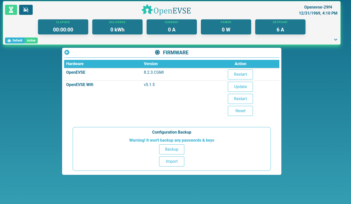Click the car disconnected status icon
Image resolution: width=351 pixels, height=204 pixels.
(x=26, y=10)
